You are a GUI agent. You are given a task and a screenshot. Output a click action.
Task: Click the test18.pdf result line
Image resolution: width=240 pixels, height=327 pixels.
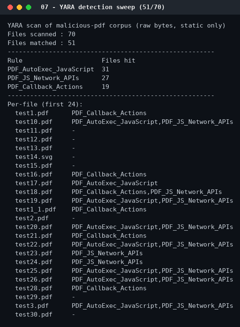point(118,192)
